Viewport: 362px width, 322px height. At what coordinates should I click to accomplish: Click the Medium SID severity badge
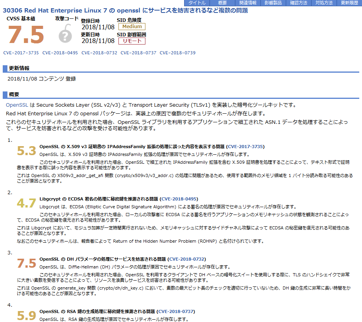[x=132, y=27]
